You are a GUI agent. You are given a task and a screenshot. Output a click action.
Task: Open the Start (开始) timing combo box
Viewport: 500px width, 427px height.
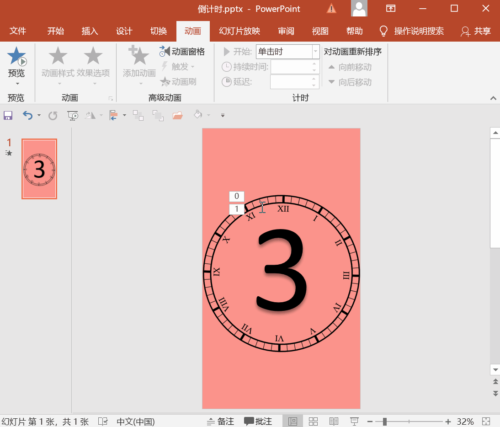[287, 51]
